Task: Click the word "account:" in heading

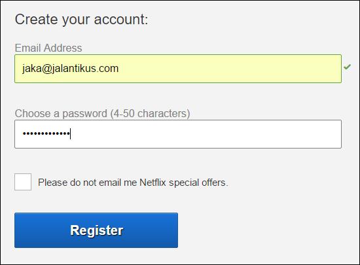Action: [121, 20]
